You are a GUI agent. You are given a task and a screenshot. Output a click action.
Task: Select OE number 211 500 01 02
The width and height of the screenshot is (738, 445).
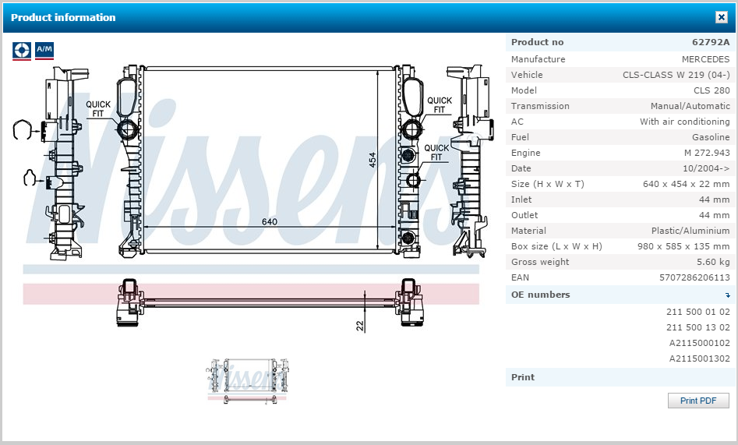click(697, 312)
